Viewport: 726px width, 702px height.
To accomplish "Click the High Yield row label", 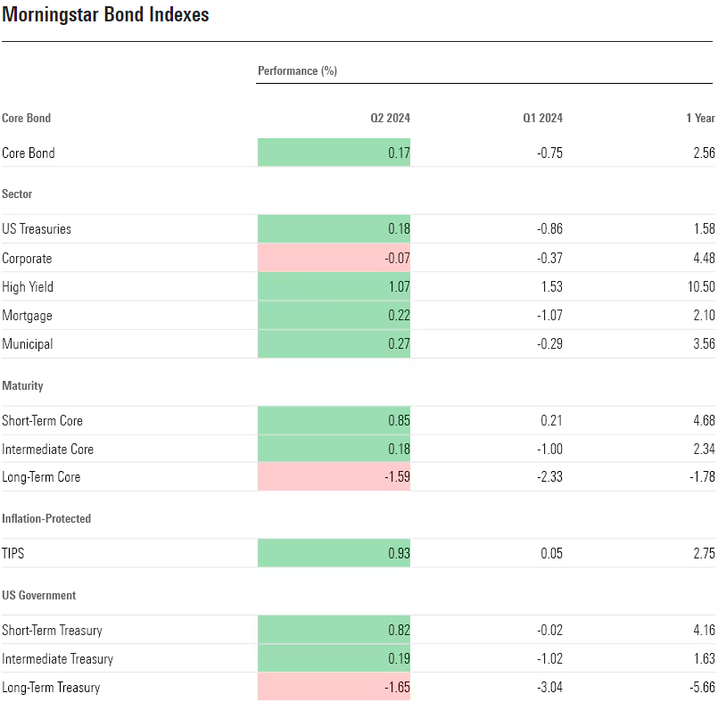I will [x=28, y=287].
